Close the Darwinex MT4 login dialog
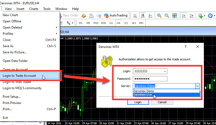Image resolution: width=216 pixels, height=125 pixels. (198, 47)
